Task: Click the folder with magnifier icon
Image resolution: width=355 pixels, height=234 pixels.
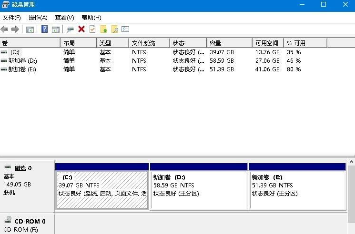Action: [x=114, y=29]
